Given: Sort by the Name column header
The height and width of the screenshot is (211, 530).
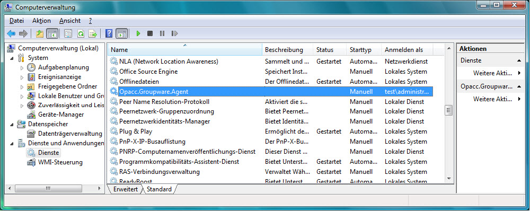Looking at the screenshot, I should point(185,50).
